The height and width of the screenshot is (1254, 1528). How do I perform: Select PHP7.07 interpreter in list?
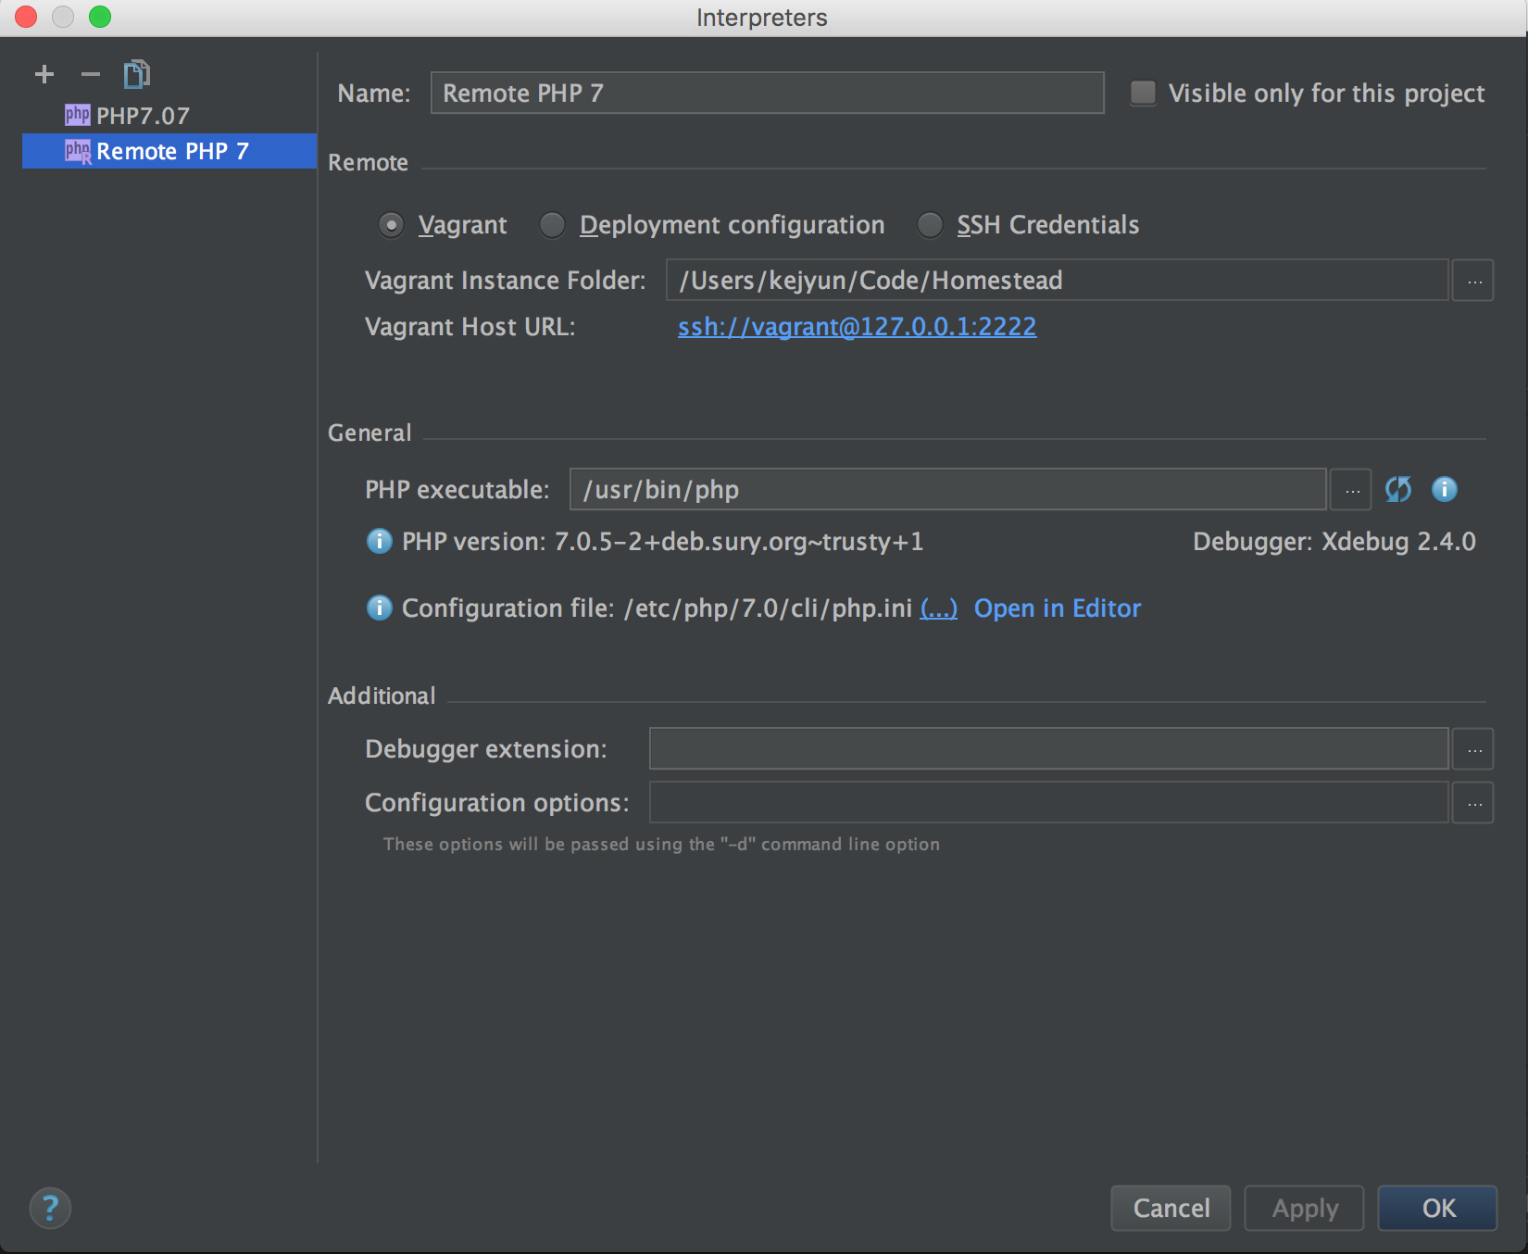pos(143,116)
